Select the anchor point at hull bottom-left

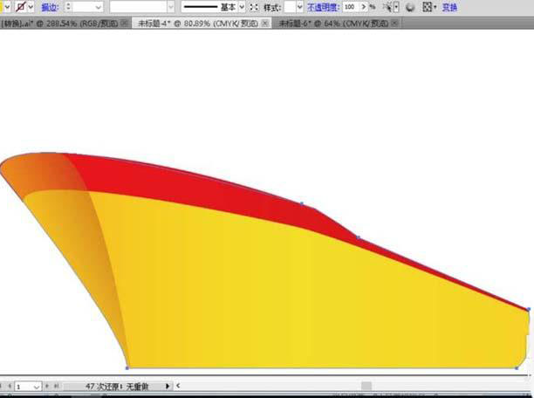click(127, 368)
